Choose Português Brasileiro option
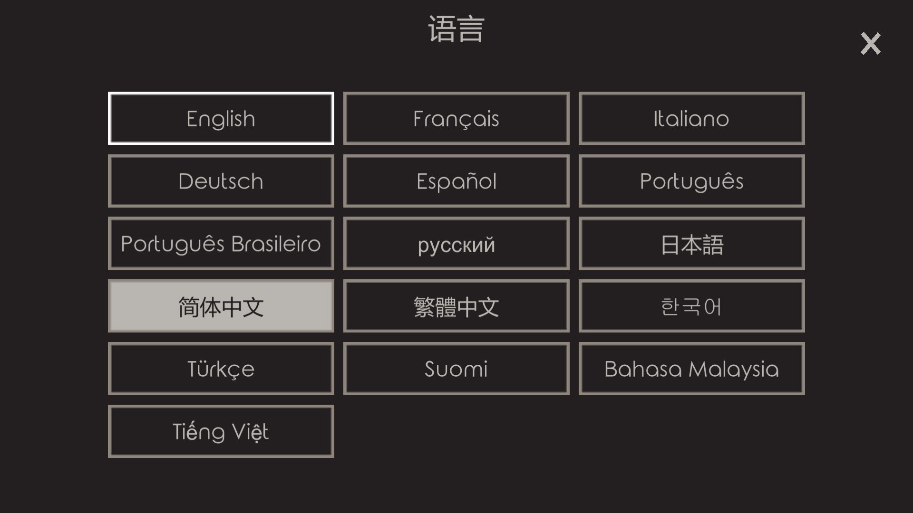913x513 pixels. pyautogui.click(x=221, y=244)
